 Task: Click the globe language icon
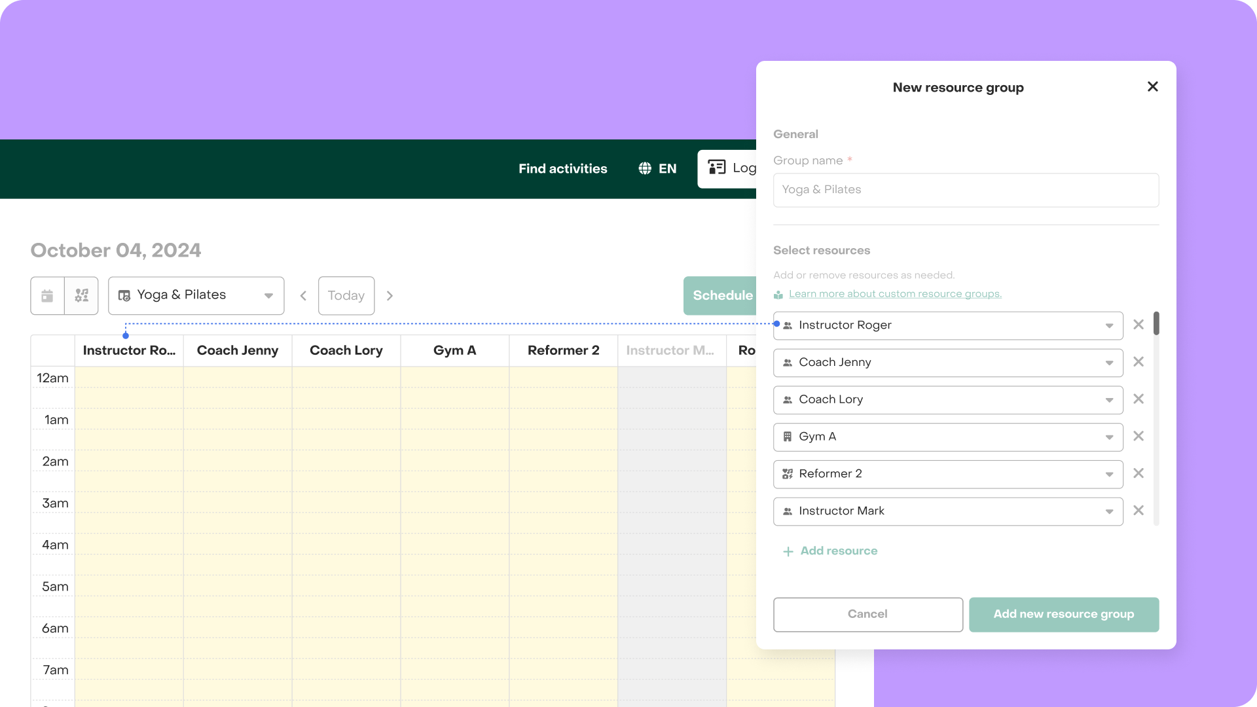click(x=645, y=169)
